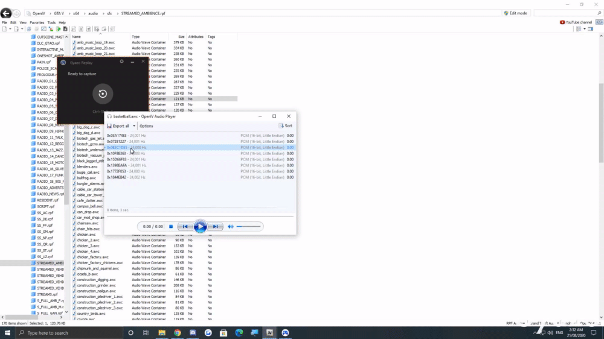This screenshot has width=604, height=339.
Task: Skip to previous track in Audio Player
Action: tap(185, 227)
